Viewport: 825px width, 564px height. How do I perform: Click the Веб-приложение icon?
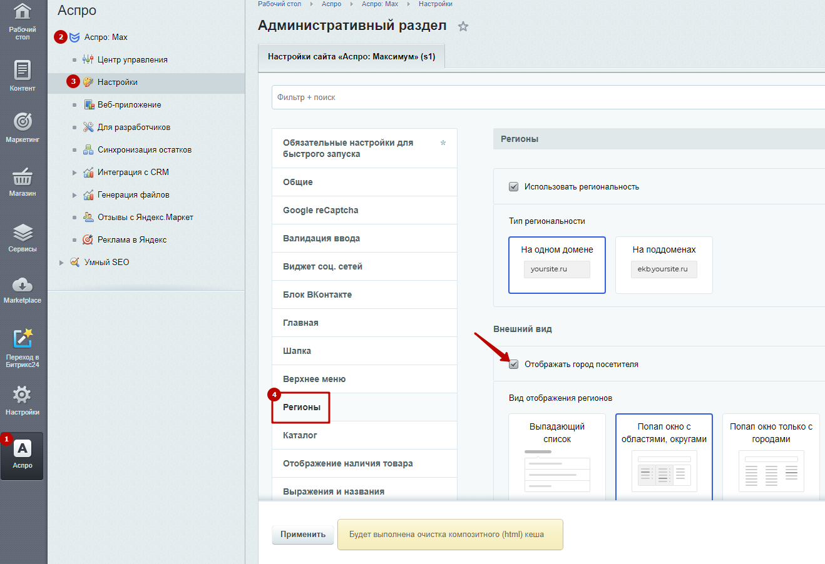[88, 105]
